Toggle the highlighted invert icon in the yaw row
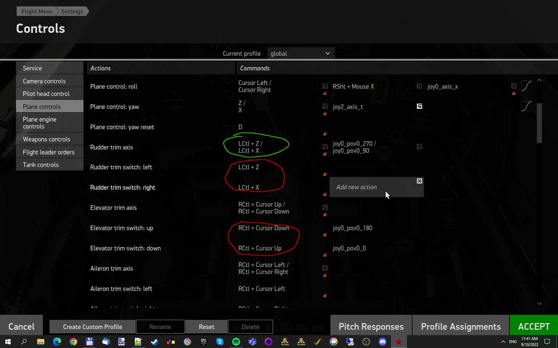Viewport: 558px width, 348px height. coord(419,106)
